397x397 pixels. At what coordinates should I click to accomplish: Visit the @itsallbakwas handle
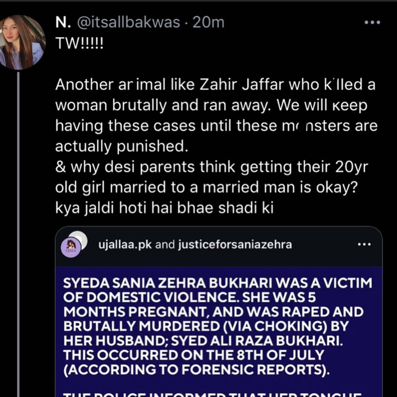click(128, 23)
